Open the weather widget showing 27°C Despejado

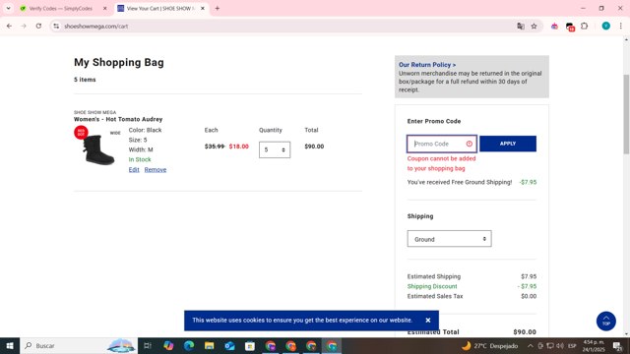pyautogui.click(x=490, y=345)
